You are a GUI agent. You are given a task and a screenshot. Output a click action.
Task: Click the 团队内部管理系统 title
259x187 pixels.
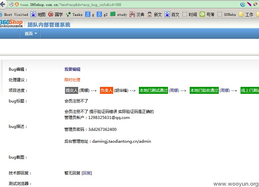pyautogui.click(x=49, y=25)
